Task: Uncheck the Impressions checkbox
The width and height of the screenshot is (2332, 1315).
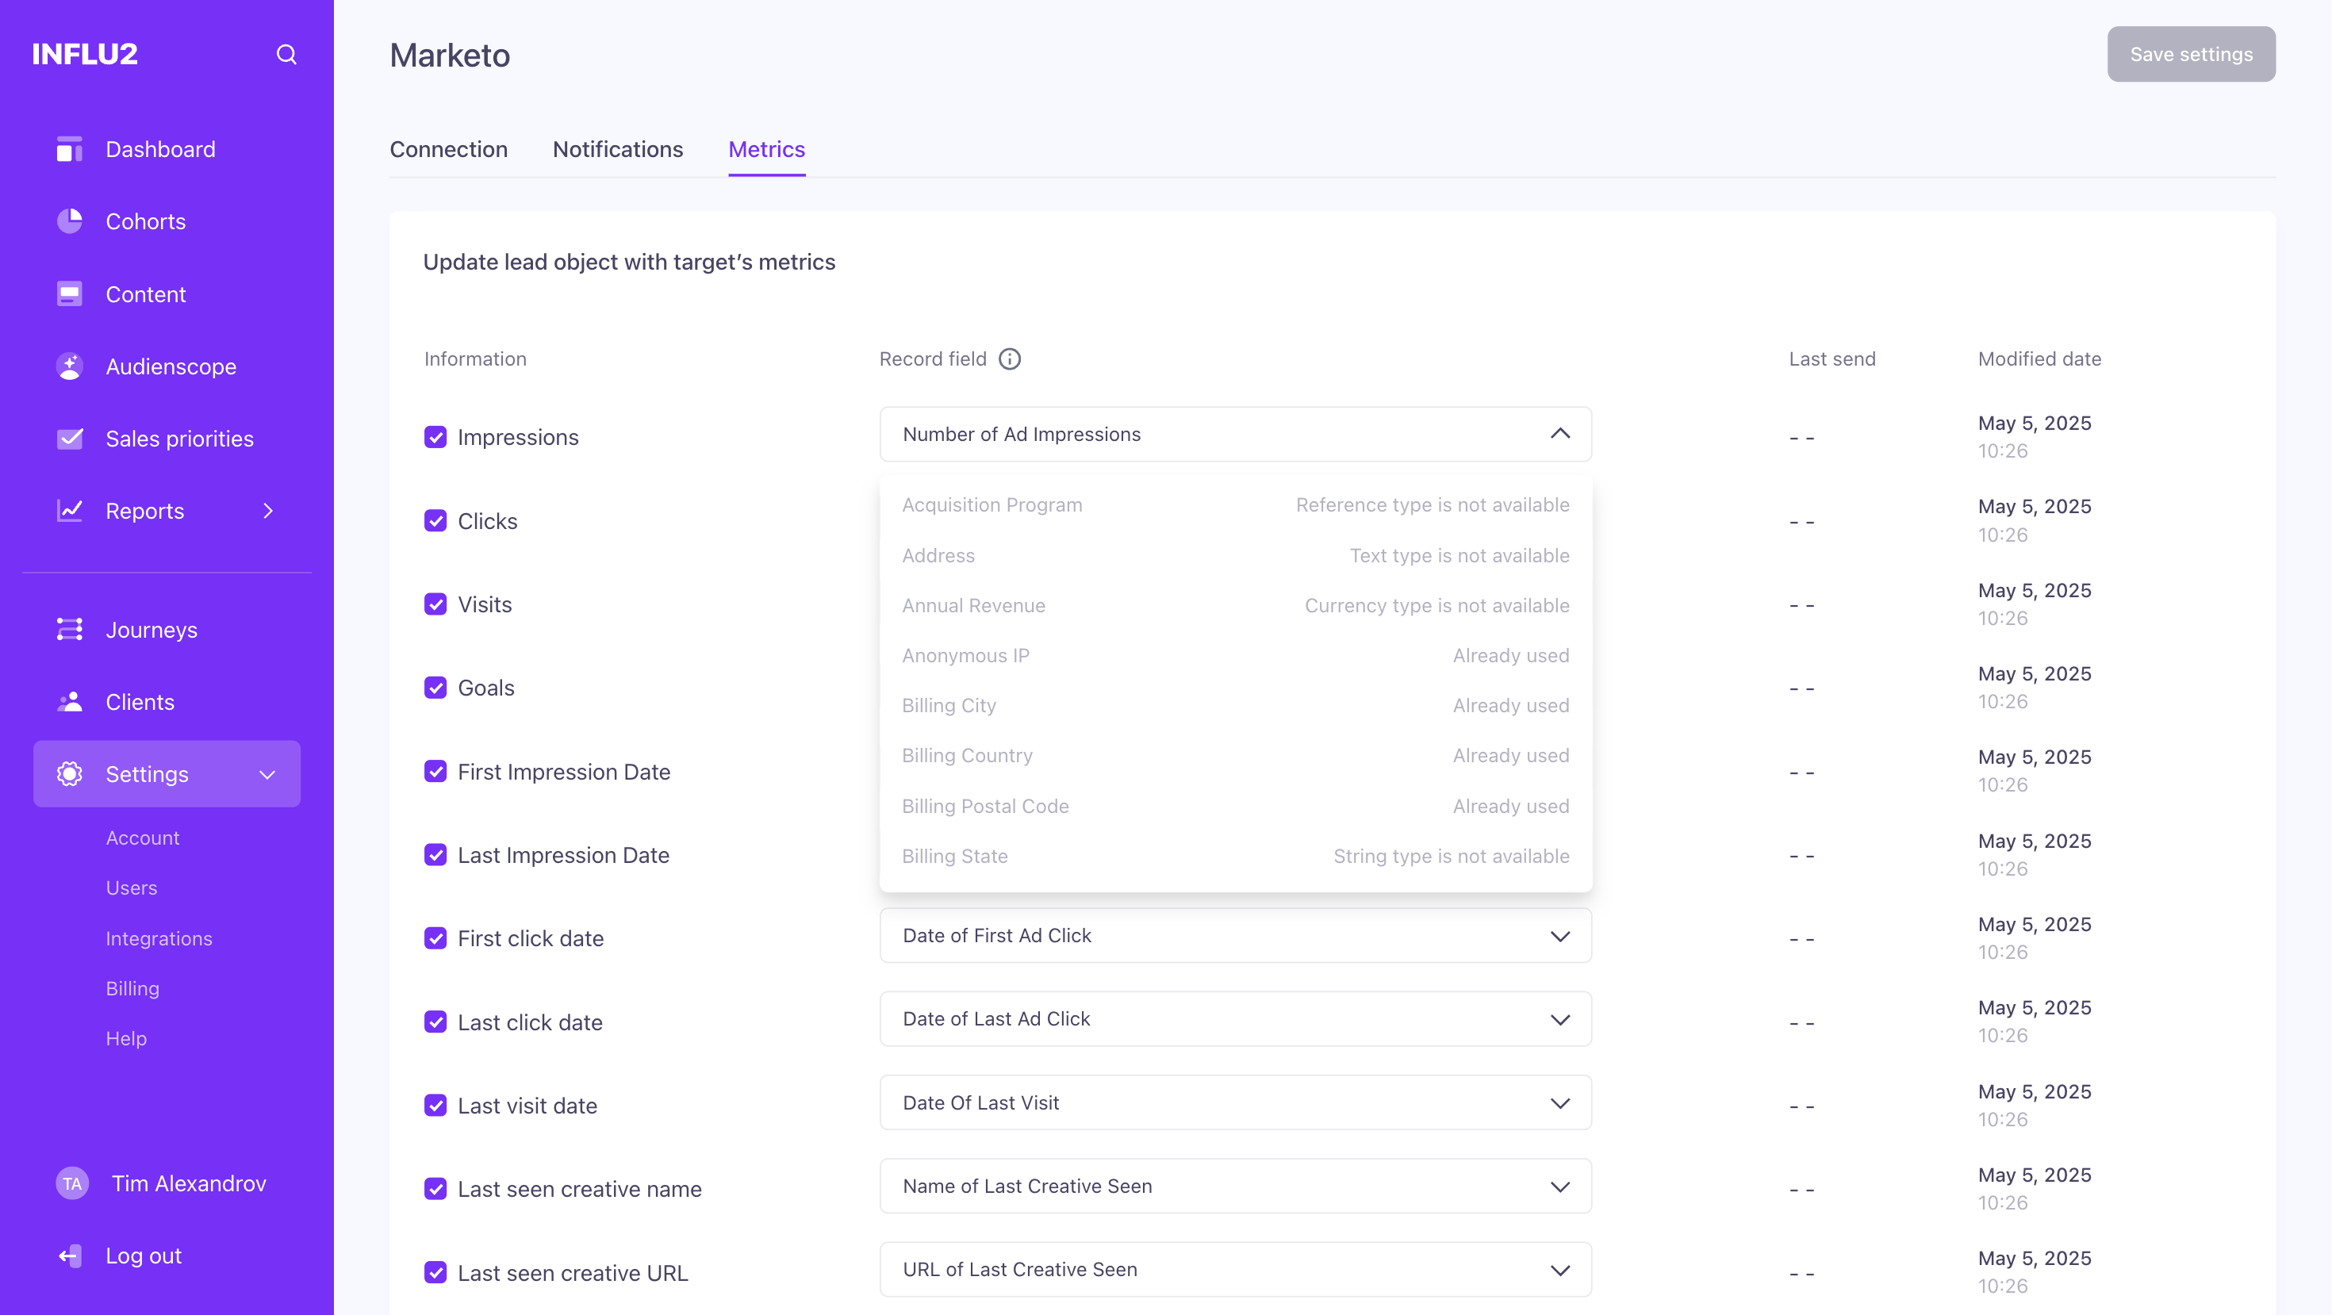Action: (x=435, y=437)
